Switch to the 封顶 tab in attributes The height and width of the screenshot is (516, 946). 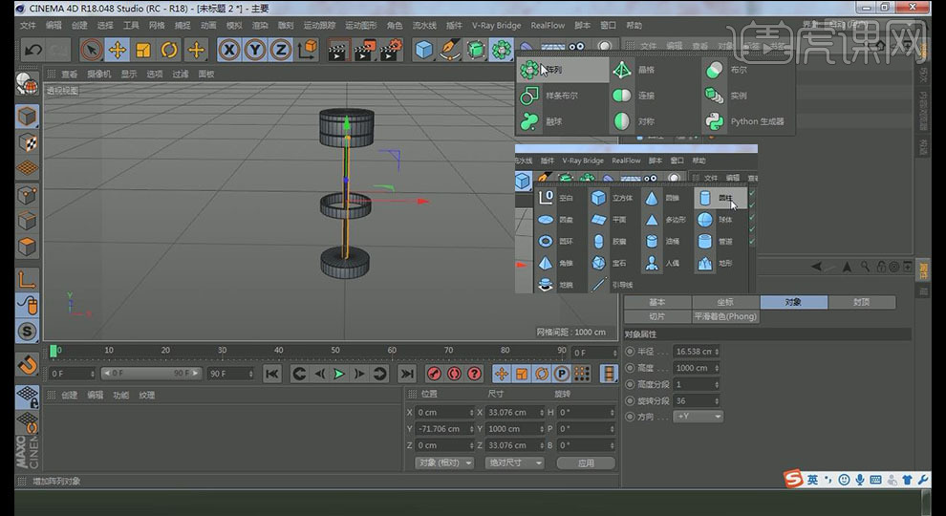point(862,302)
